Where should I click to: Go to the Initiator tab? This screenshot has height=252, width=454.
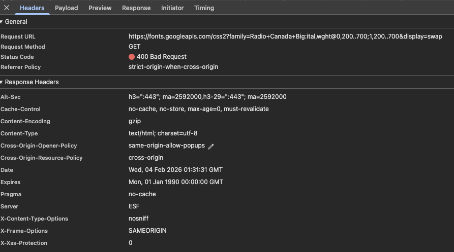pos(173,8)
